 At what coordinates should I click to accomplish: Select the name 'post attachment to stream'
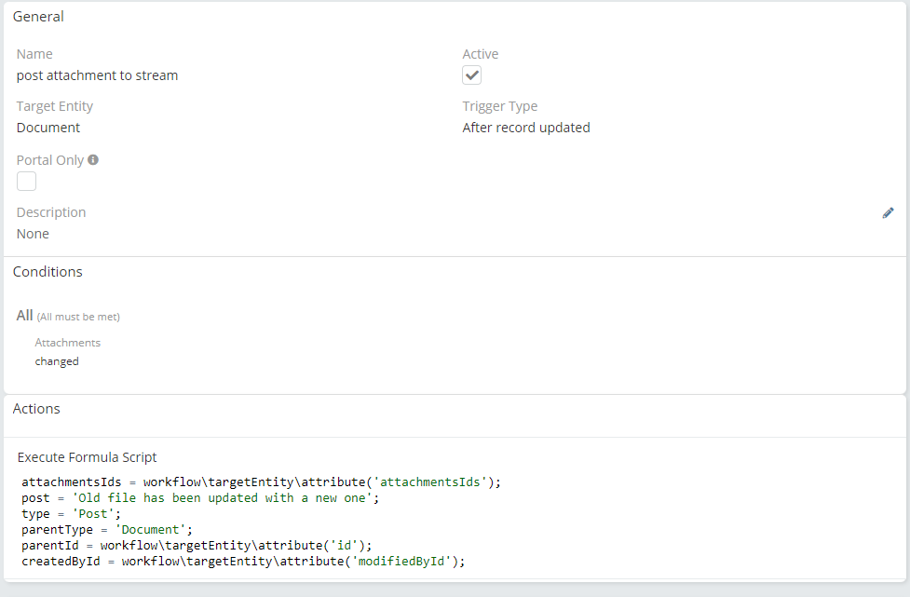tap(97, 75)
